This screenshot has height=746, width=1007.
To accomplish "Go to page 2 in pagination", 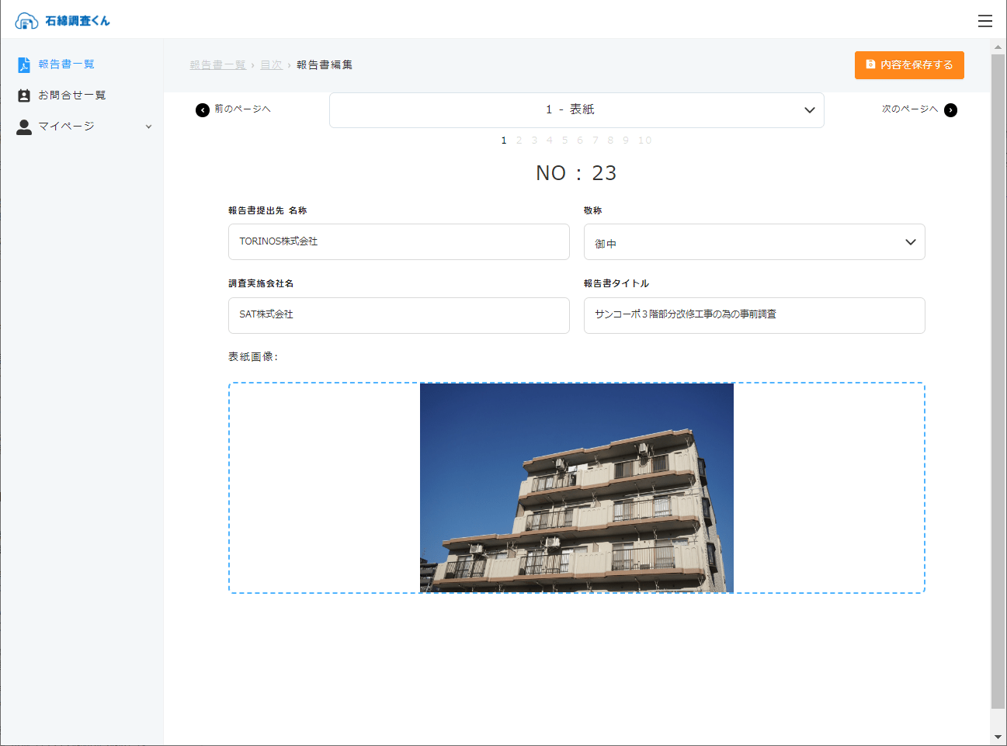I will tap(519, 141).
